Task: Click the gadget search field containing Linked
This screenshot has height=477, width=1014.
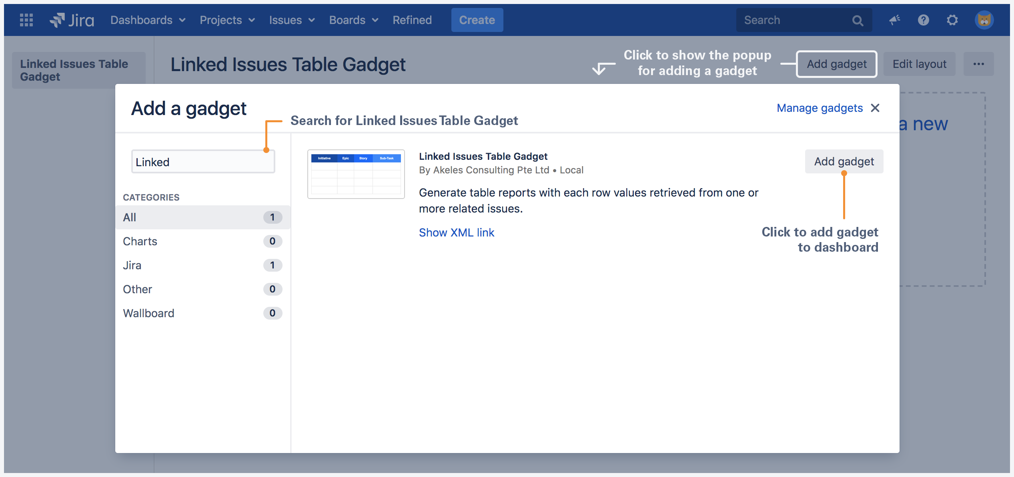Action: pyautogui.click(x=203, y=162)
